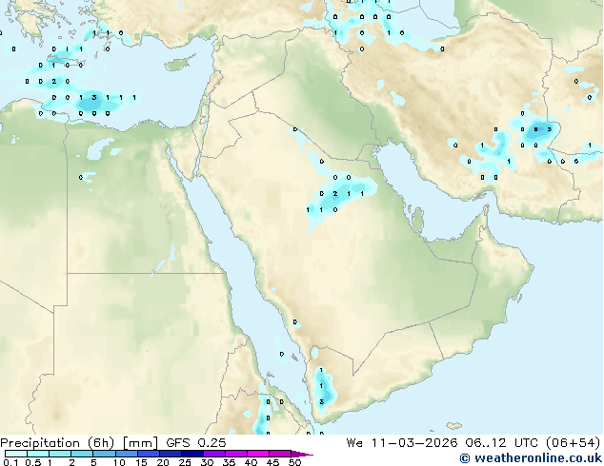
Task: Click the 0.1–0.5 mm legend color swatch
Action: click(x=16, y=454)
